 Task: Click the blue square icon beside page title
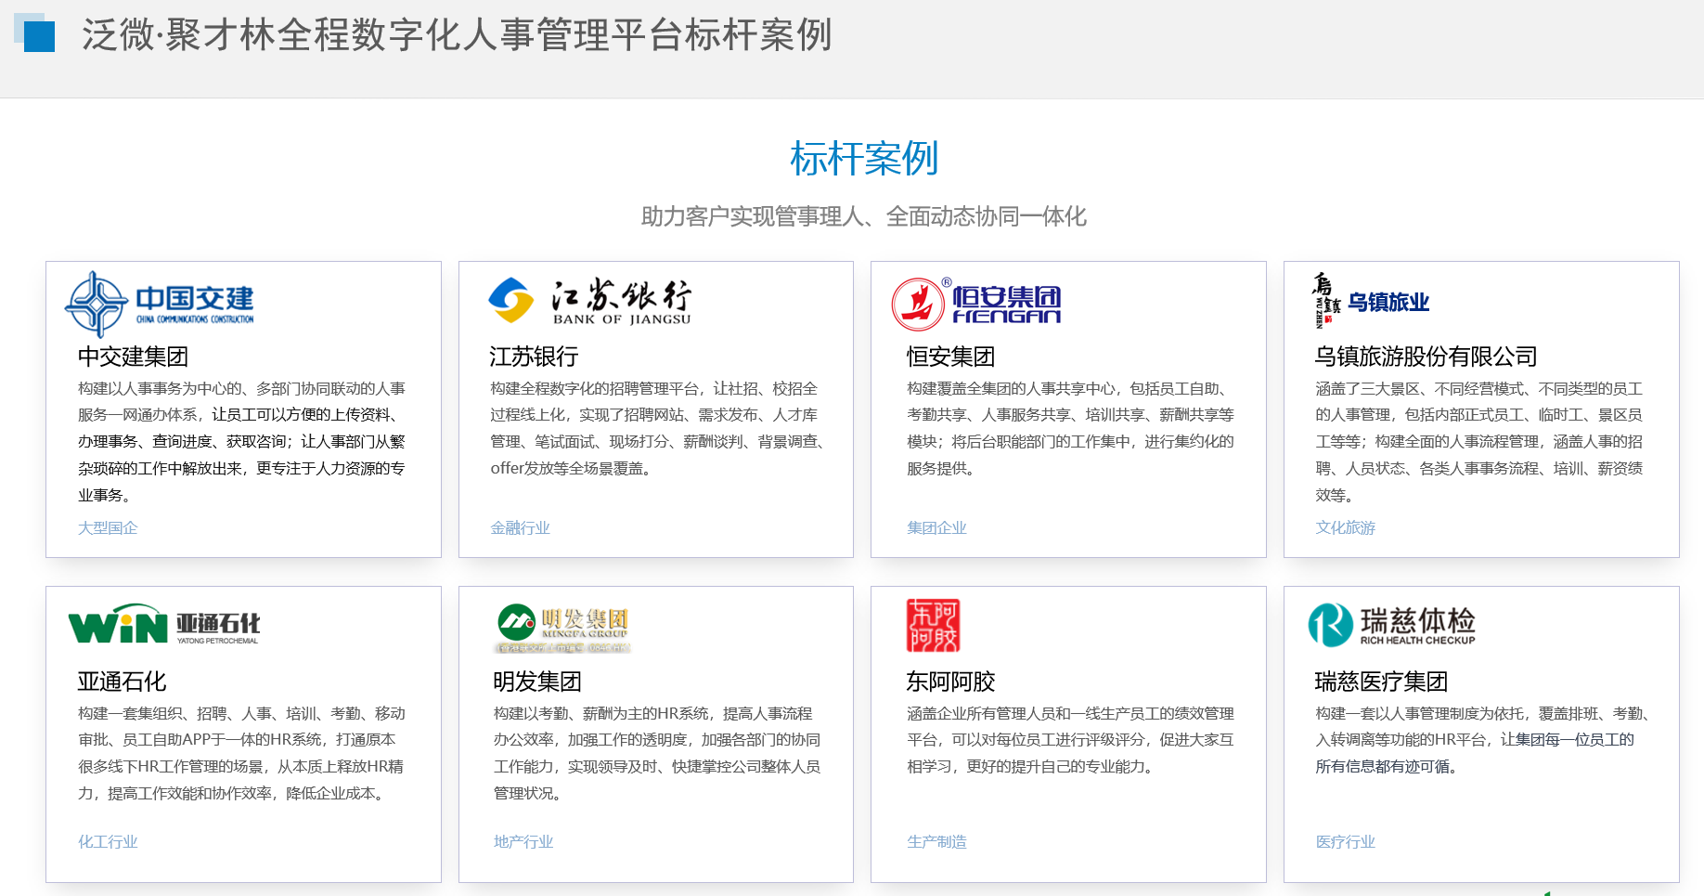click(34, 32)
